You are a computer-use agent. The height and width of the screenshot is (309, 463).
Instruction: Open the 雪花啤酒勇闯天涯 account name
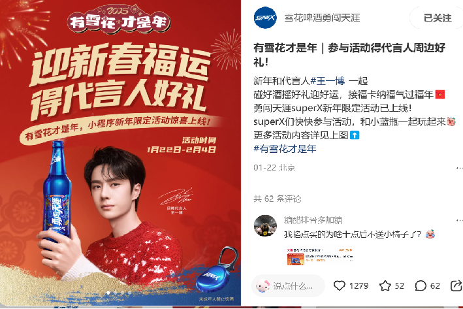coord(322,18)
